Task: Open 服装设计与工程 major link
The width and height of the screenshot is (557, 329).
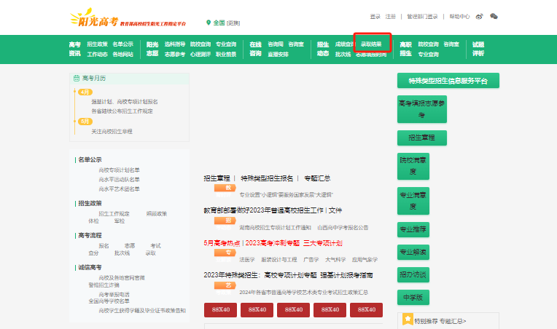Action: click(x=278, y=260)
